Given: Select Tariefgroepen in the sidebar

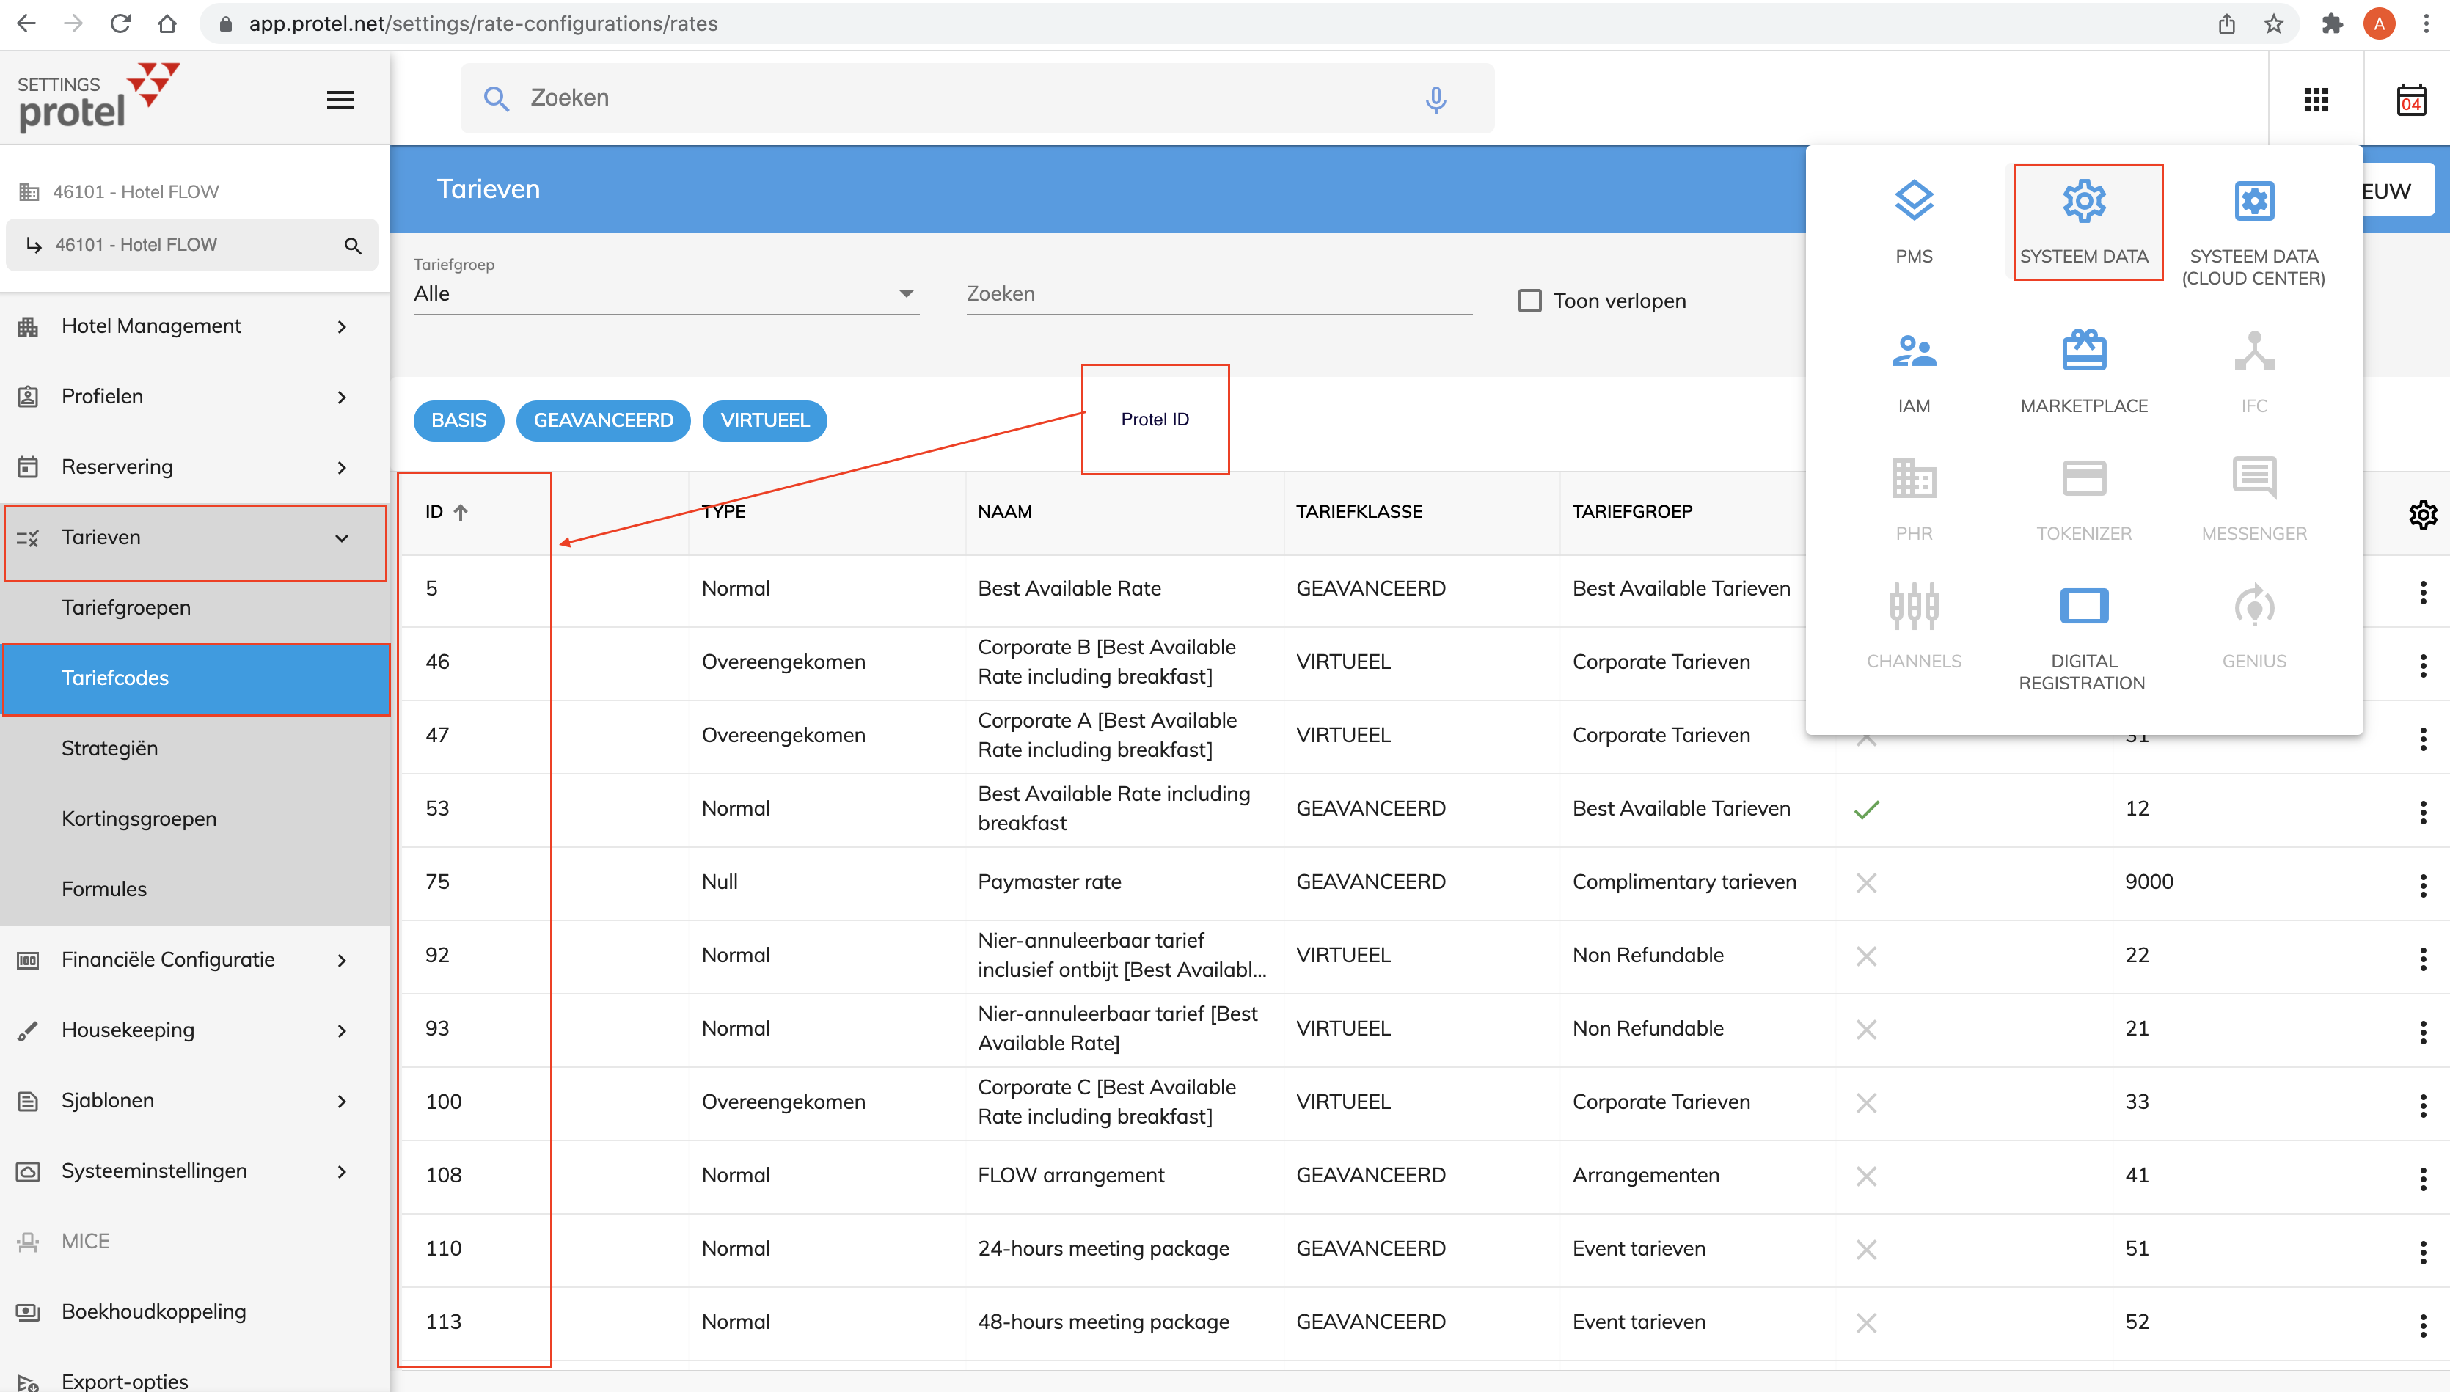Looking at the screenshot, I should pos(126,608).
